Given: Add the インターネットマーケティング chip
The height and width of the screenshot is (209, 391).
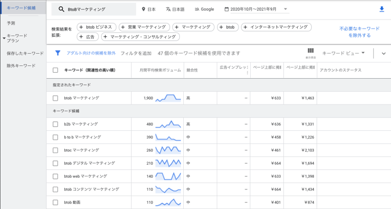Looking at the screenshot, I should tap(276, 27).
